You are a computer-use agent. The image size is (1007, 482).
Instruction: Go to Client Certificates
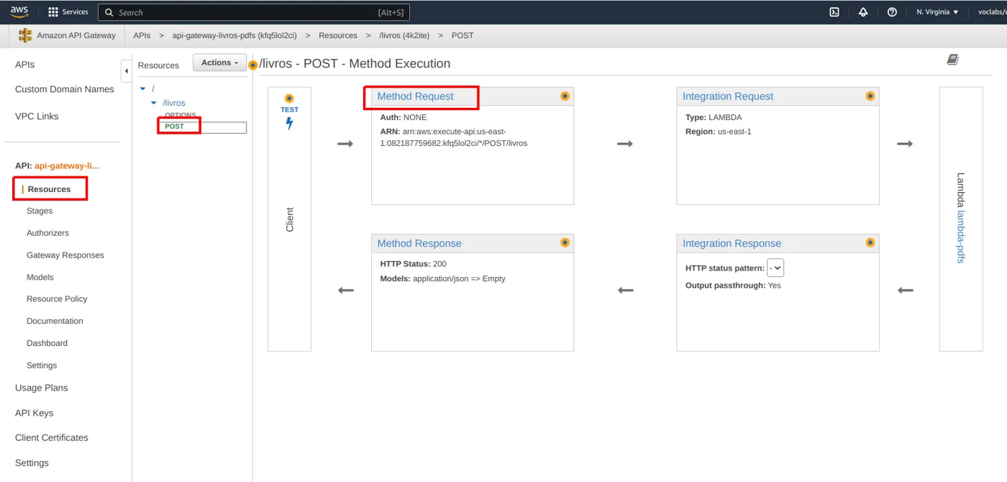point(52,437)
